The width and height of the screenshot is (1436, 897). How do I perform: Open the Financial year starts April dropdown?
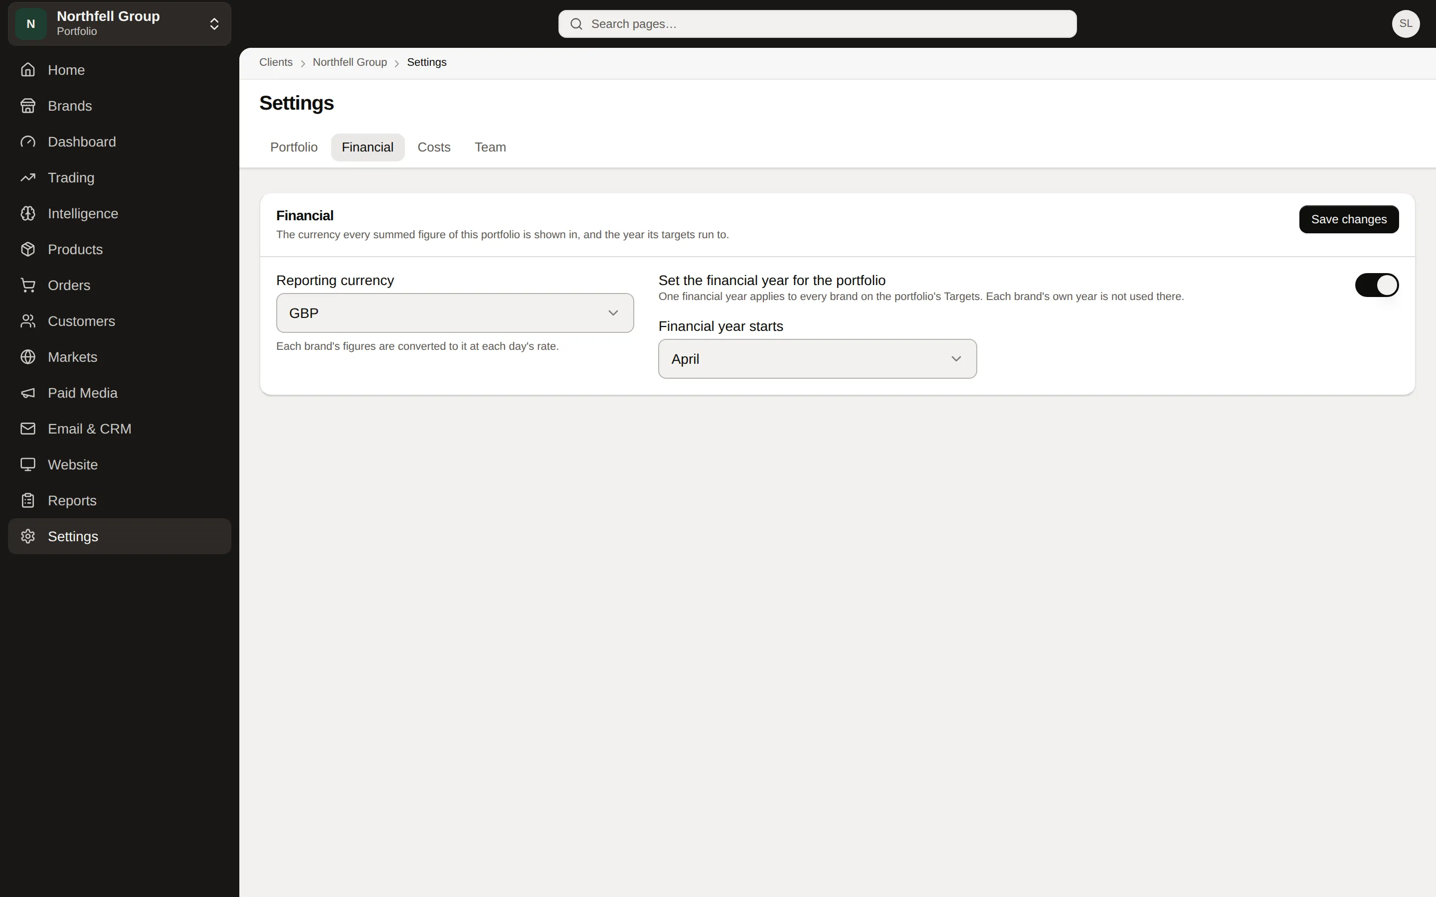click(x=817, y=359)
